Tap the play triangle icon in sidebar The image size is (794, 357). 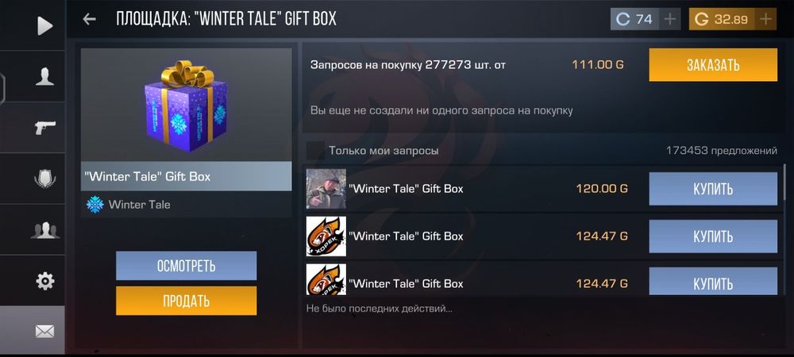coord(44,26)
